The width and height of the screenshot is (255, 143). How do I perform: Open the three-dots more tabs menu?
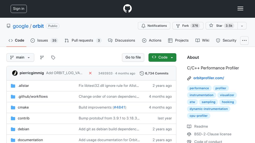(x=244, y=40)
